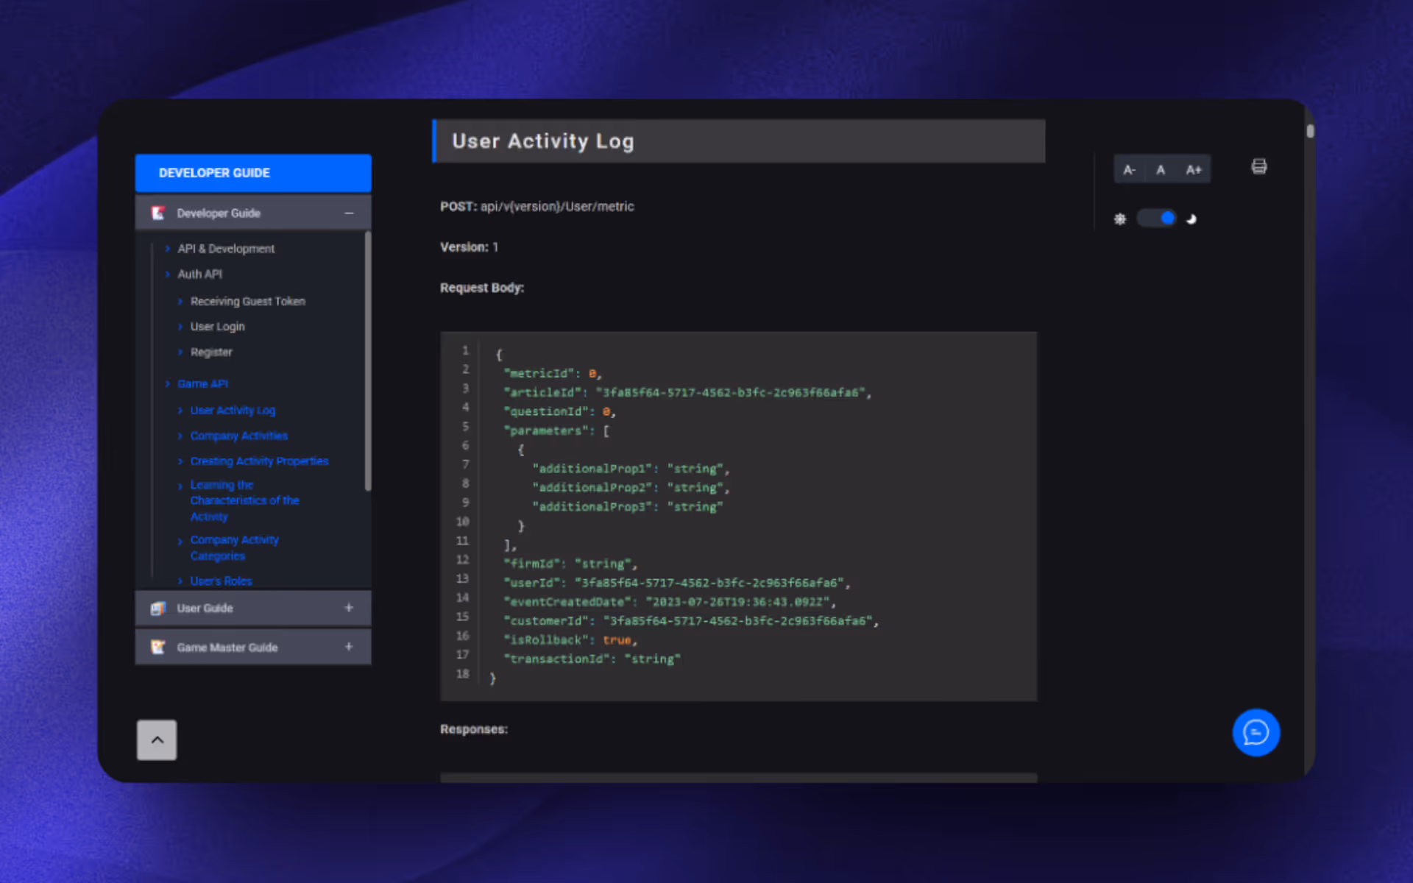The height and width of the screenshot is (883, 1413).
Task: Open the Receiving Guest Token page
Action: [x=247, y=301]
